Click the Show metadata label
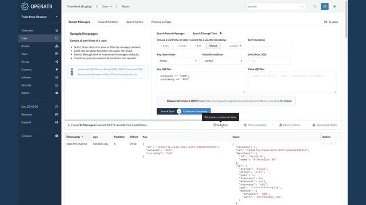 tap(257, 125)
